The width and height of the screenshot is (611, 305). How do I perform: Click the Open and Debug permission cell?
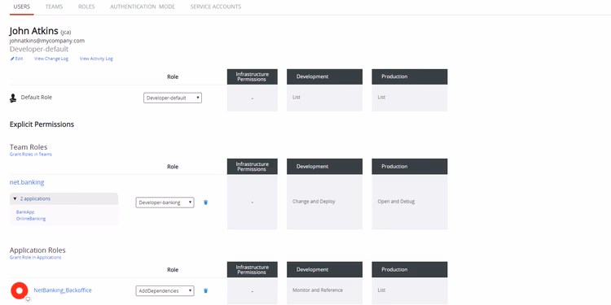click(410, 202)
